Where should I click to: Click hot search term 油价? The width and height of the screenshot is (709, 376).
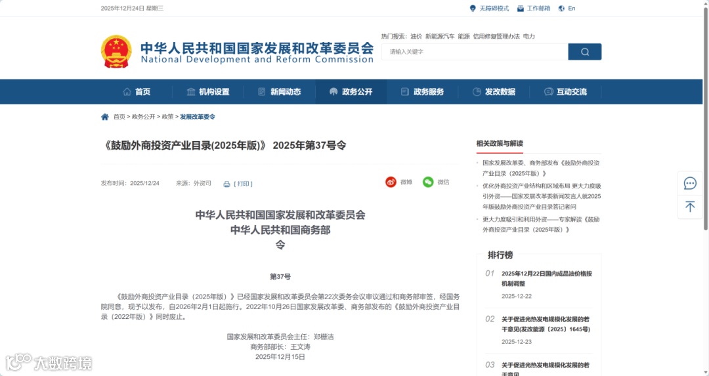point(416,36)
